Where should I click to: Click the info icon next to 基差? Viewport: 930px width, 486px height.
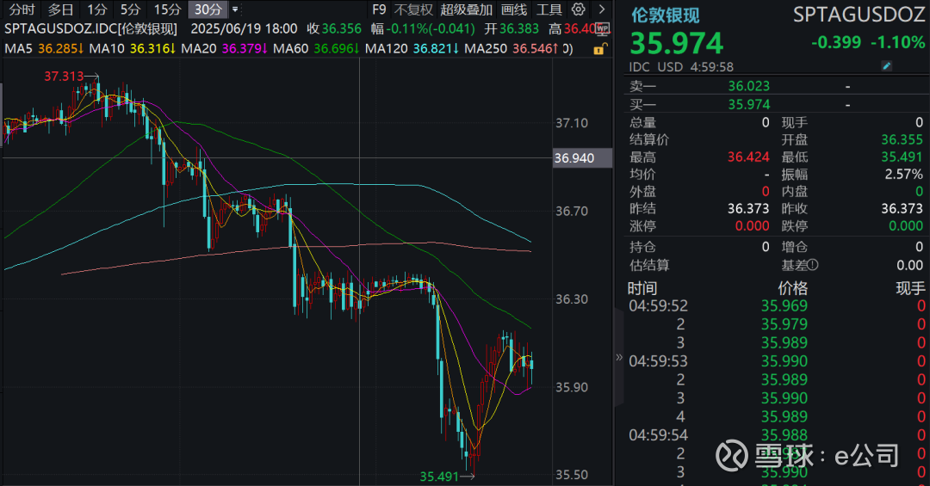tap(813, 265)
